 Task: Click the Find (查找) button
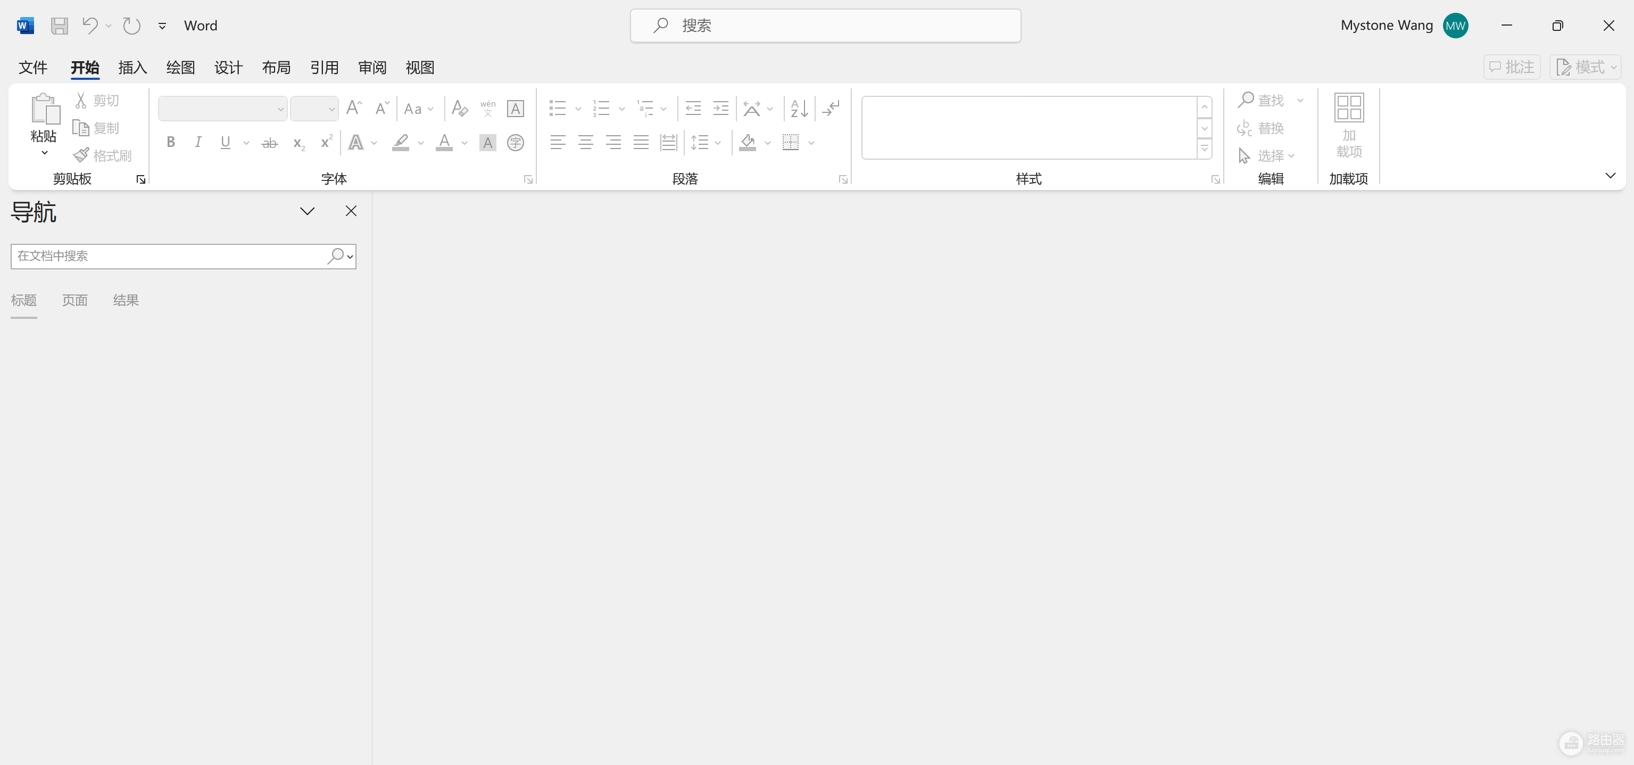pyautogui.click(x=1261, y=100)
